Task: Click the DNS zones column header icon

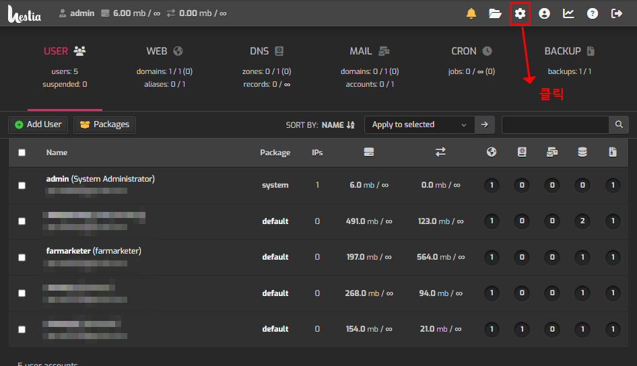Action: coord(522,152)
